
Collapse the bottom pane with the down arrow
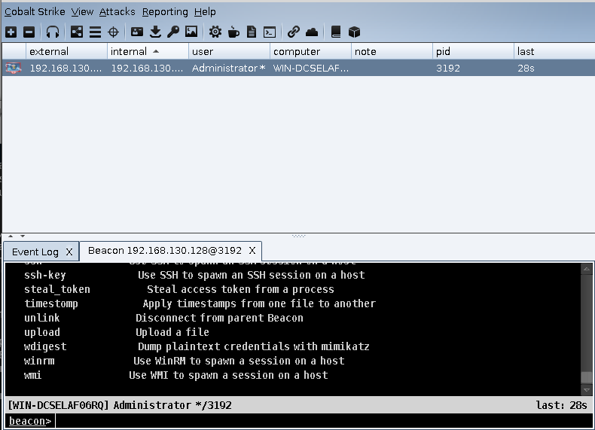(23, 236)
